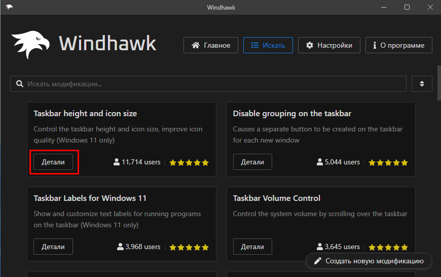This screenshot has width=441, height=277.
Task: Click the vertical scrollbar thumb
Action: coord(439,83)
